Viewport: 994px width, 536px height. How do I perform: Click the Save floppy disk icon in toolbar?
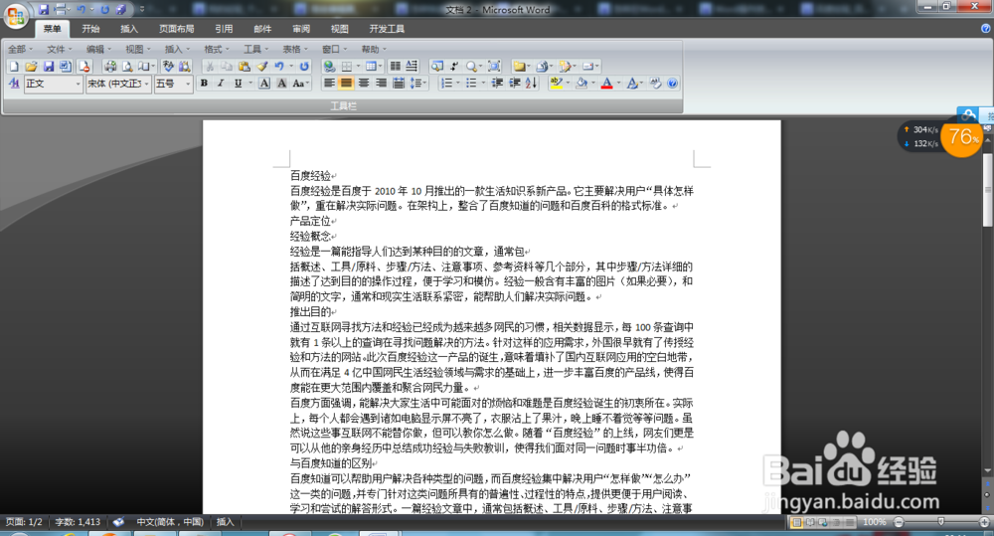[x=48, y=67]
